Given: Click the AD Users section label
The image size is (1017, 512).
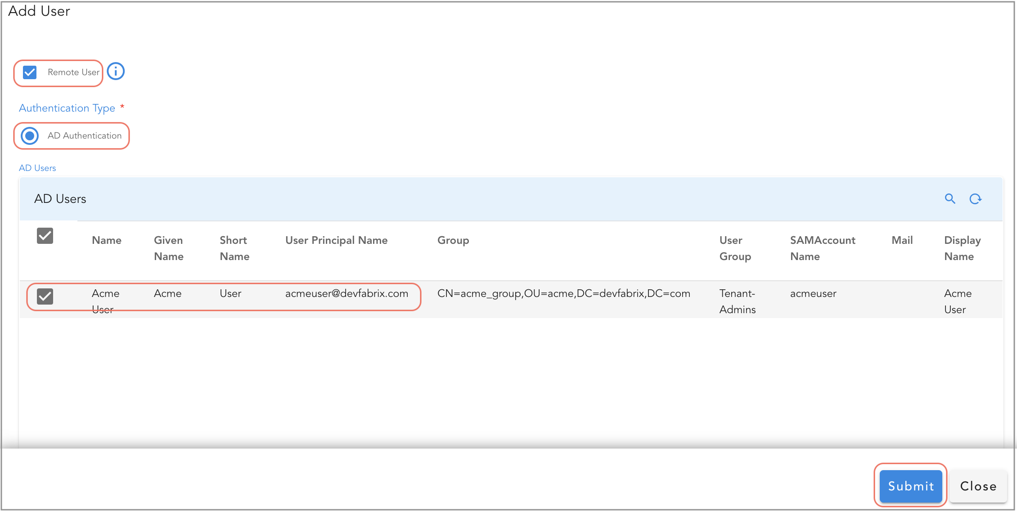Looking at the screenshot, I should coord(37,167).
